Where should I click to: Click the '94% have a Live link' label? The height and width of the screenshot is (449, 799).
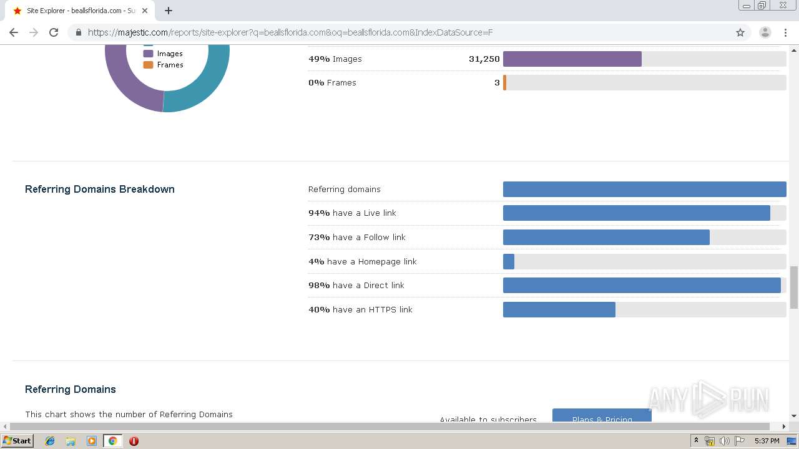(x=352, y=213)
